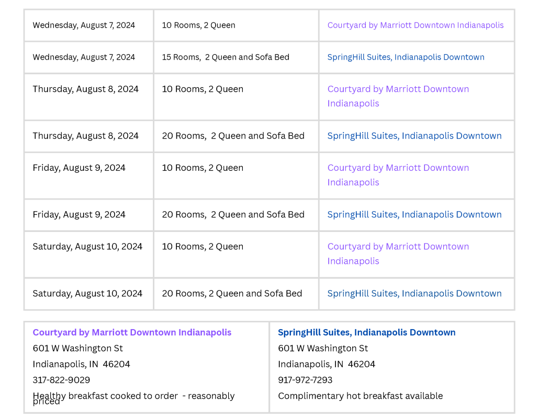Image resolution: width=538 pixels, height=418 pixels.
Task: Click the first Wednesday, August 7 date cell
Action: pyautogui.click(x=89, y=26)
